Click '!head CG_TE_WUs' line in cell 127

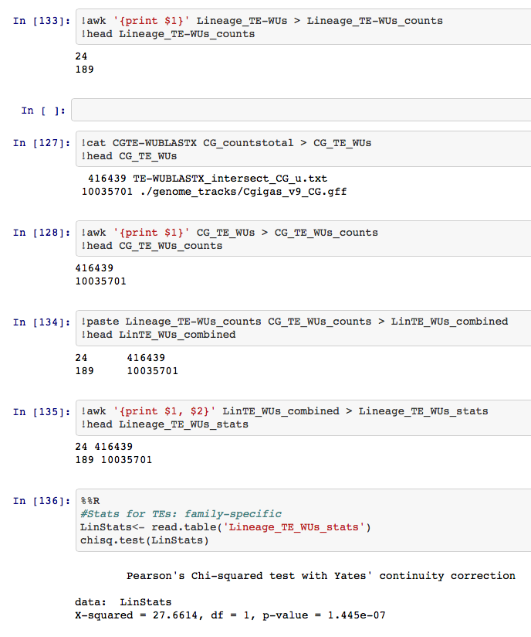129,156
